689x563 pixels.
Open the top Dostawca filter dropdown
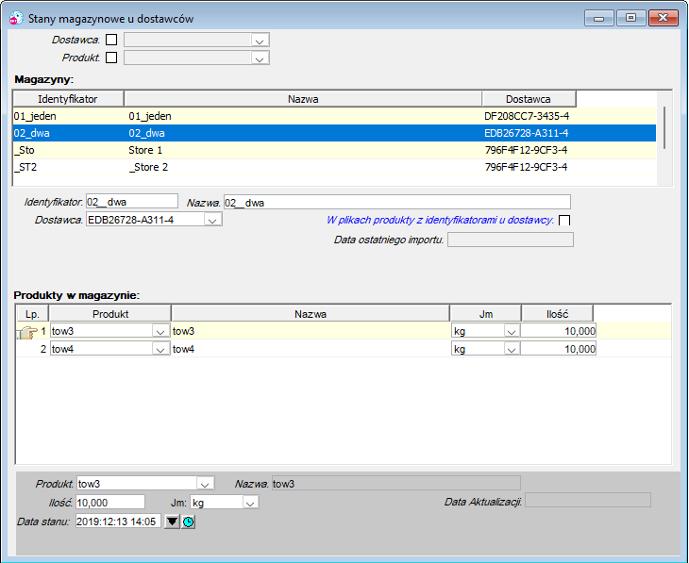[260, 41]
